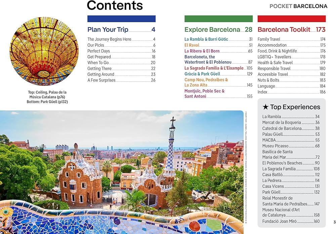The height and width of the screenshot is (234, 336).
Task: Click the star icon beside Top Experiences
Action: coord(265,107)
